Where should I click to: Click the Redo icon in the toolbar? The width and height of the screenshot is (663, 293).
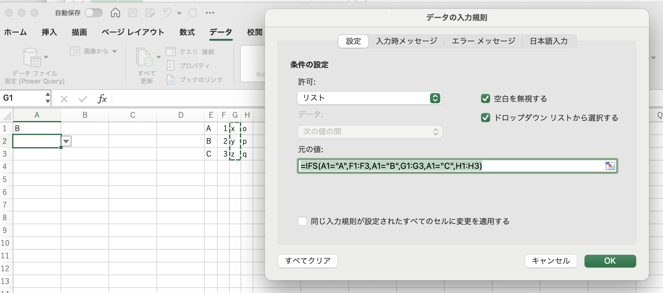pyautogui.click(x=193, y=13)
